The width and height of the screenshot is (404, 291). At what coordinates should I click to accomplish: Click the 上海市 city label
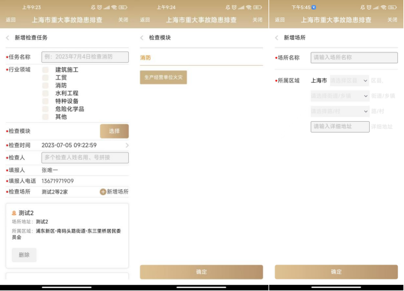point(319,81)
